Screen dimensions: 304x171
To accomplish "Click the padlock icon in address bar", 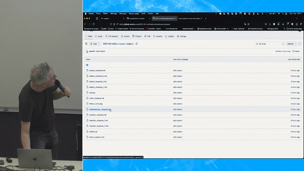I will click(x=114, y=24).
